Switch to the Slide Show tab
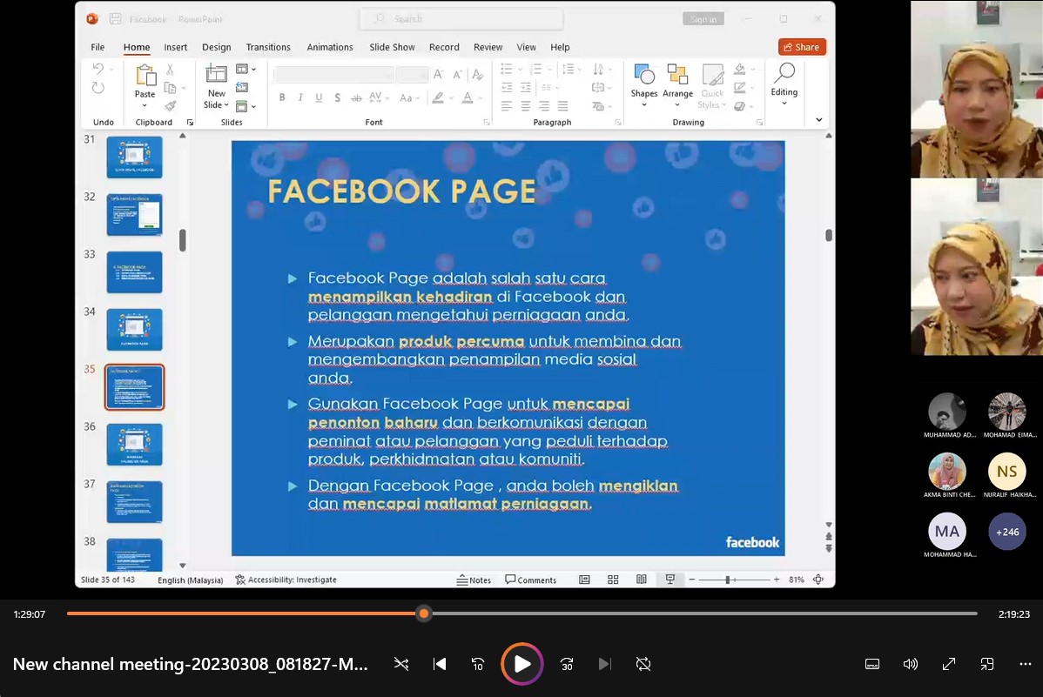This screenshot has width=1043, height=697. pos(392,47)
